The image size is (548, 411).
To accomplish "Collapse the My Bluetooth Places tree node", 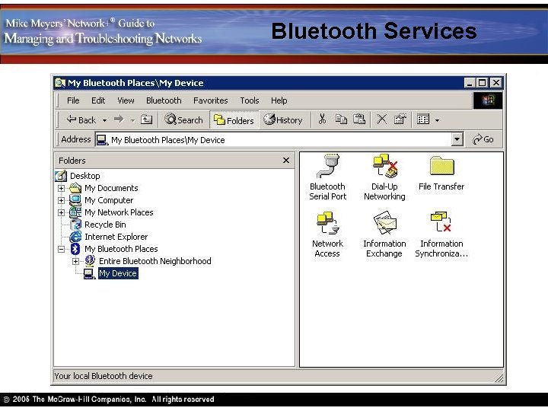I will point(61,249).
